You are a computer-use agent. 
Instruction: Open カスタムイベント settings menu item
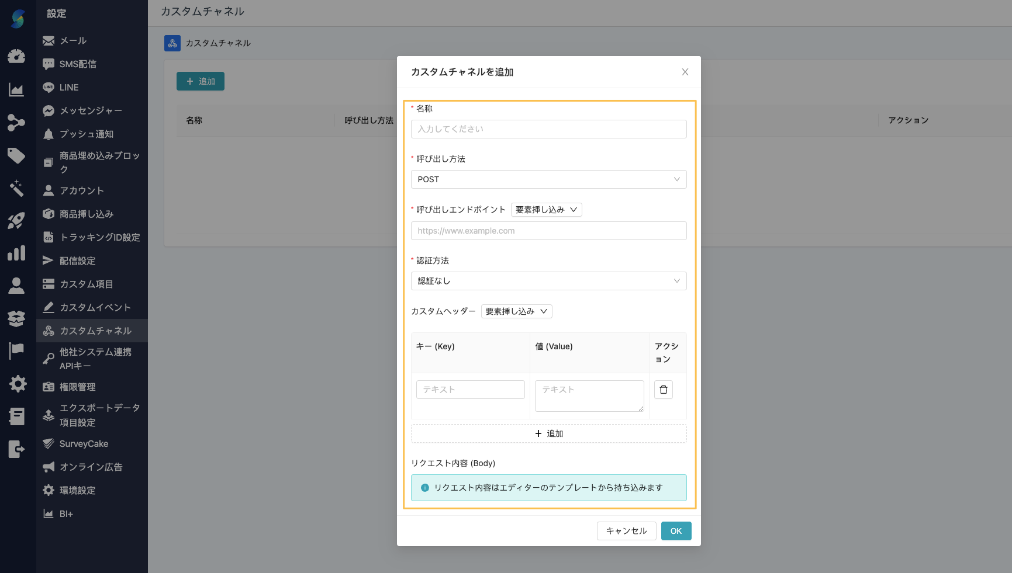pyautogui.click(x=95, y=307)
